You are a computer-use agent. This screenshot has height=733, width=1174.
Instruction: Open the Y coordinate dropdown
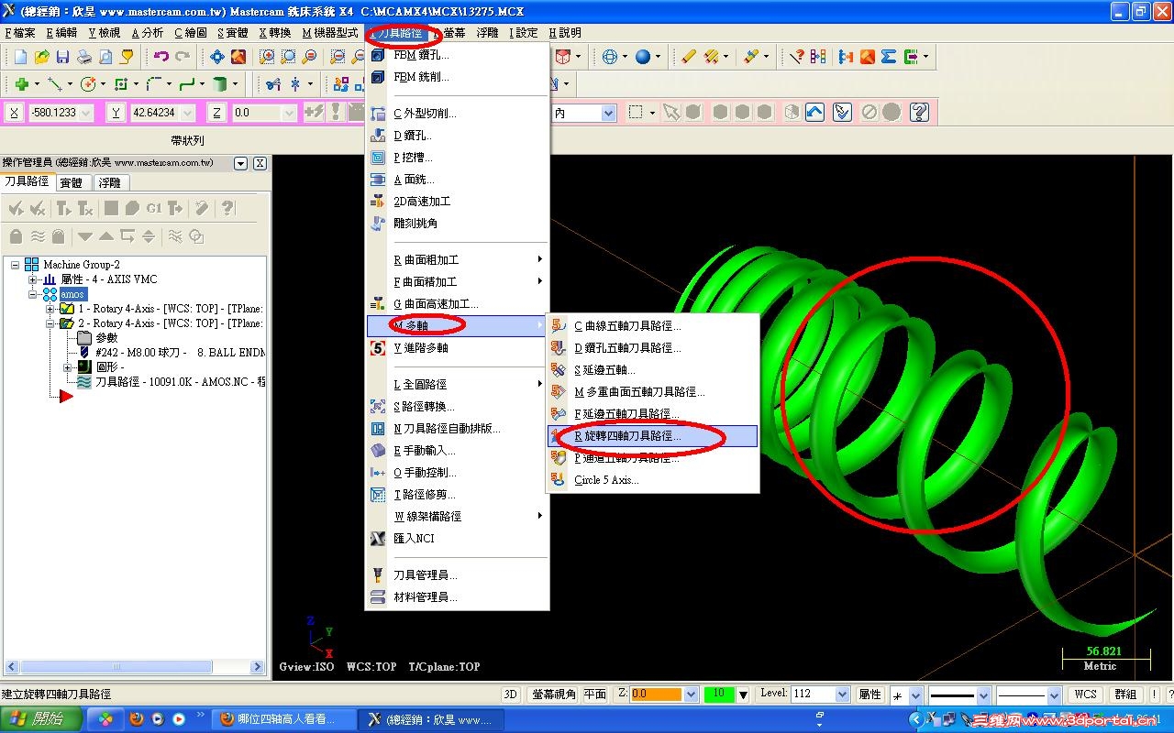tap(188, 113)
